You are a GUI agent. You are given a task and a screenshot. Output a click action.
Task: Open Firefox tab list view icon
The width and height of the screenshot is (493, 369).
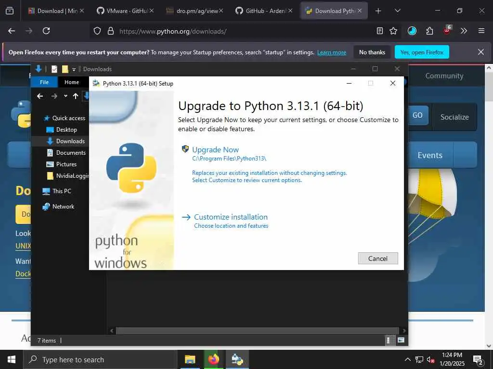10,11
